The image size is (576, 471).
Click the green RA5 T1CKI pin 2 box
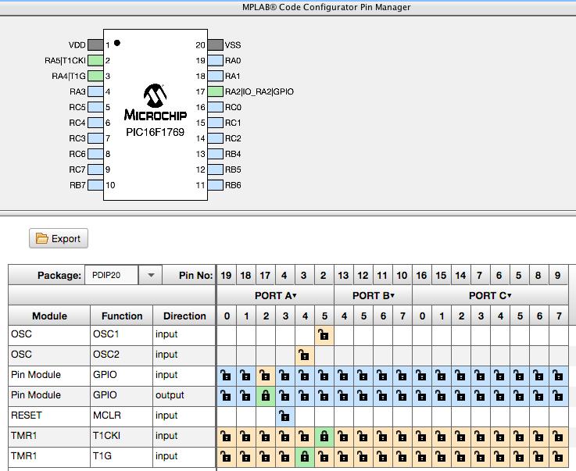(x=95, y=60)
